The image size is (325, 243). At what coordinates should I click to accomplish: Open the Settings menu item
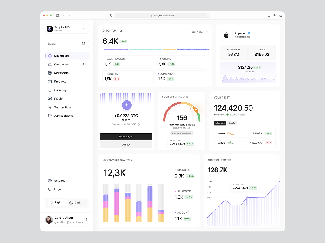[60, 180]
